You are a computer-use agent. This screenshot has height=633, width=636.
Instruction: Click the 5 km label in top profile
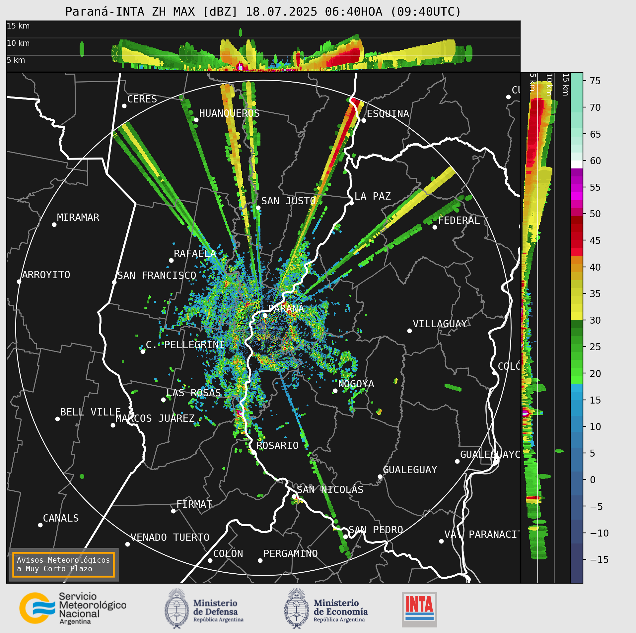[16, 60]
